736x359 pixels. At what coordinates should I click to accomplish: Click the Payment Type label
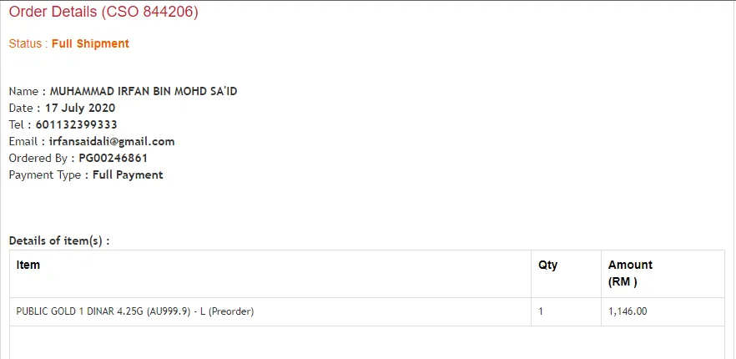[x=45, y=174]
